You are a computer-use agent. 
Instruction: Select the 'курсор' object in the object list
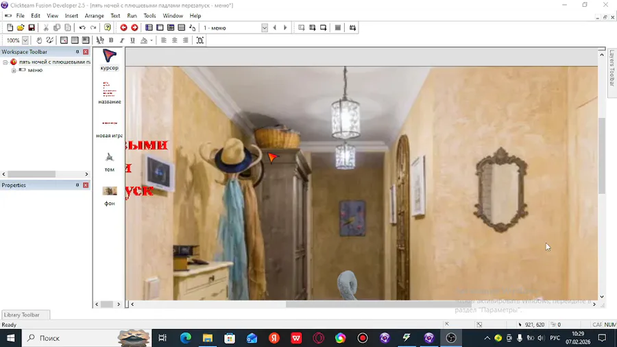point(110,60)
